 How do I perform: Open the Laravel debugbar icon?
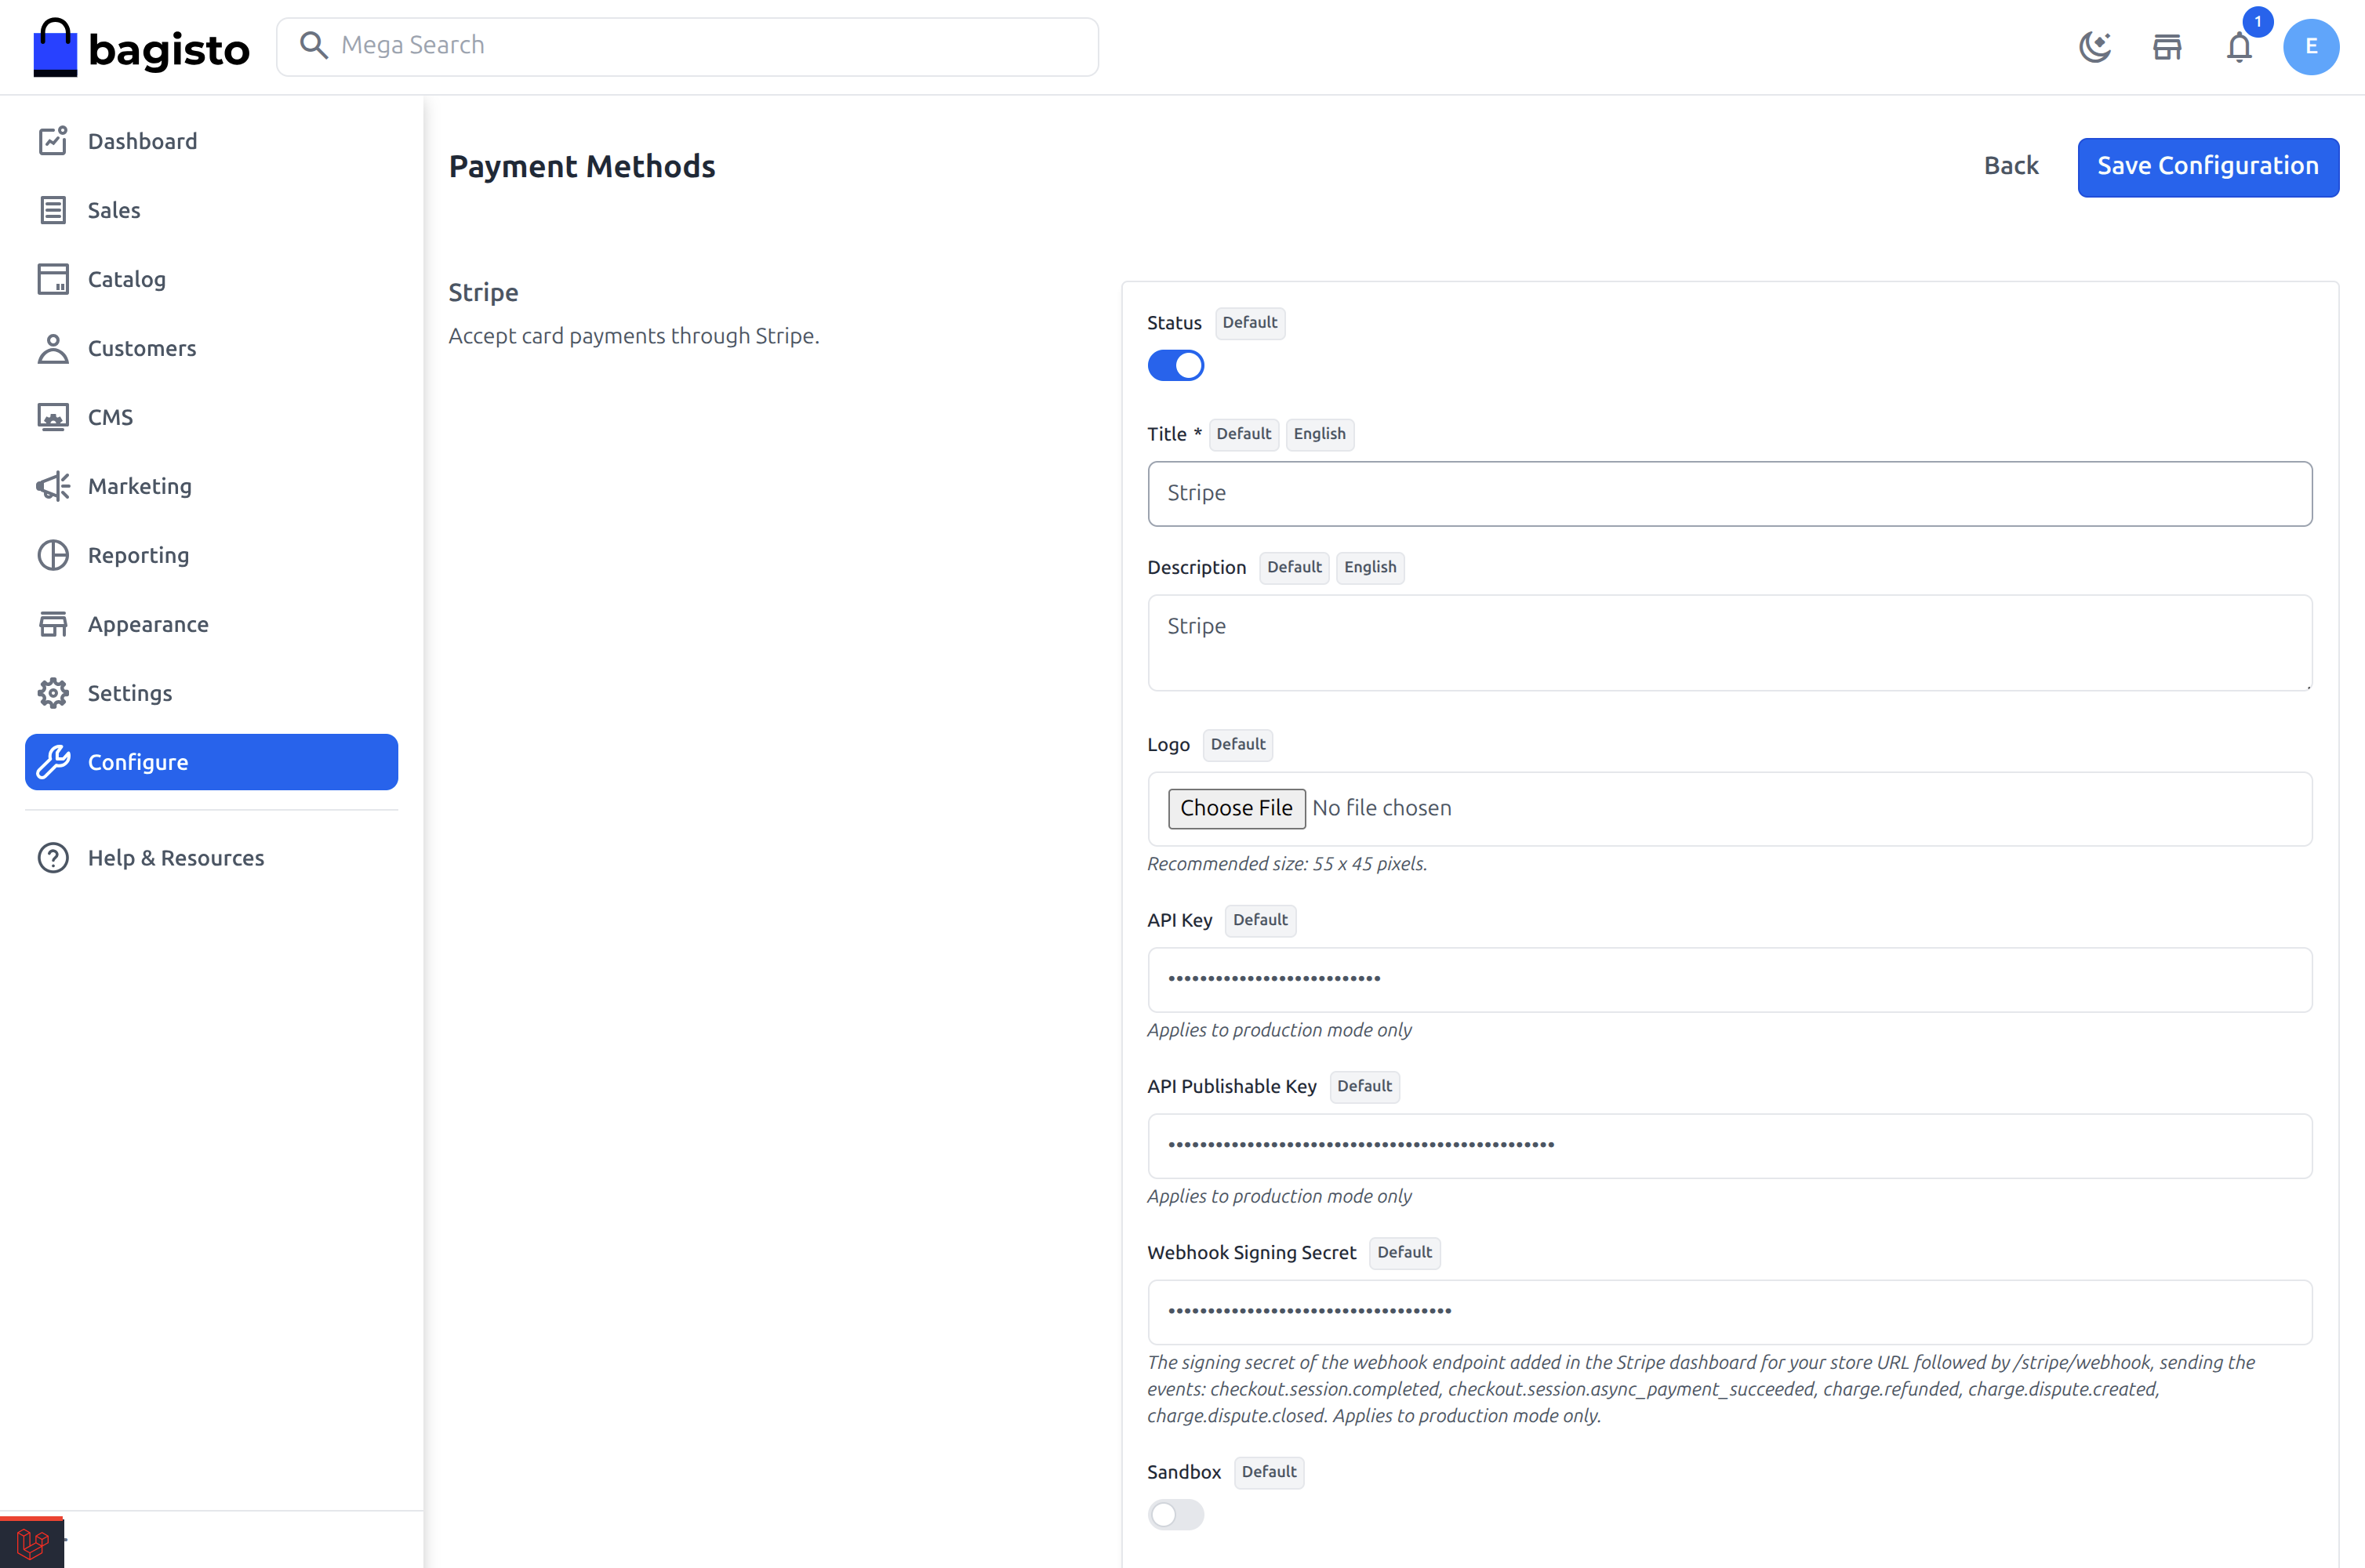pos(32,1543)
